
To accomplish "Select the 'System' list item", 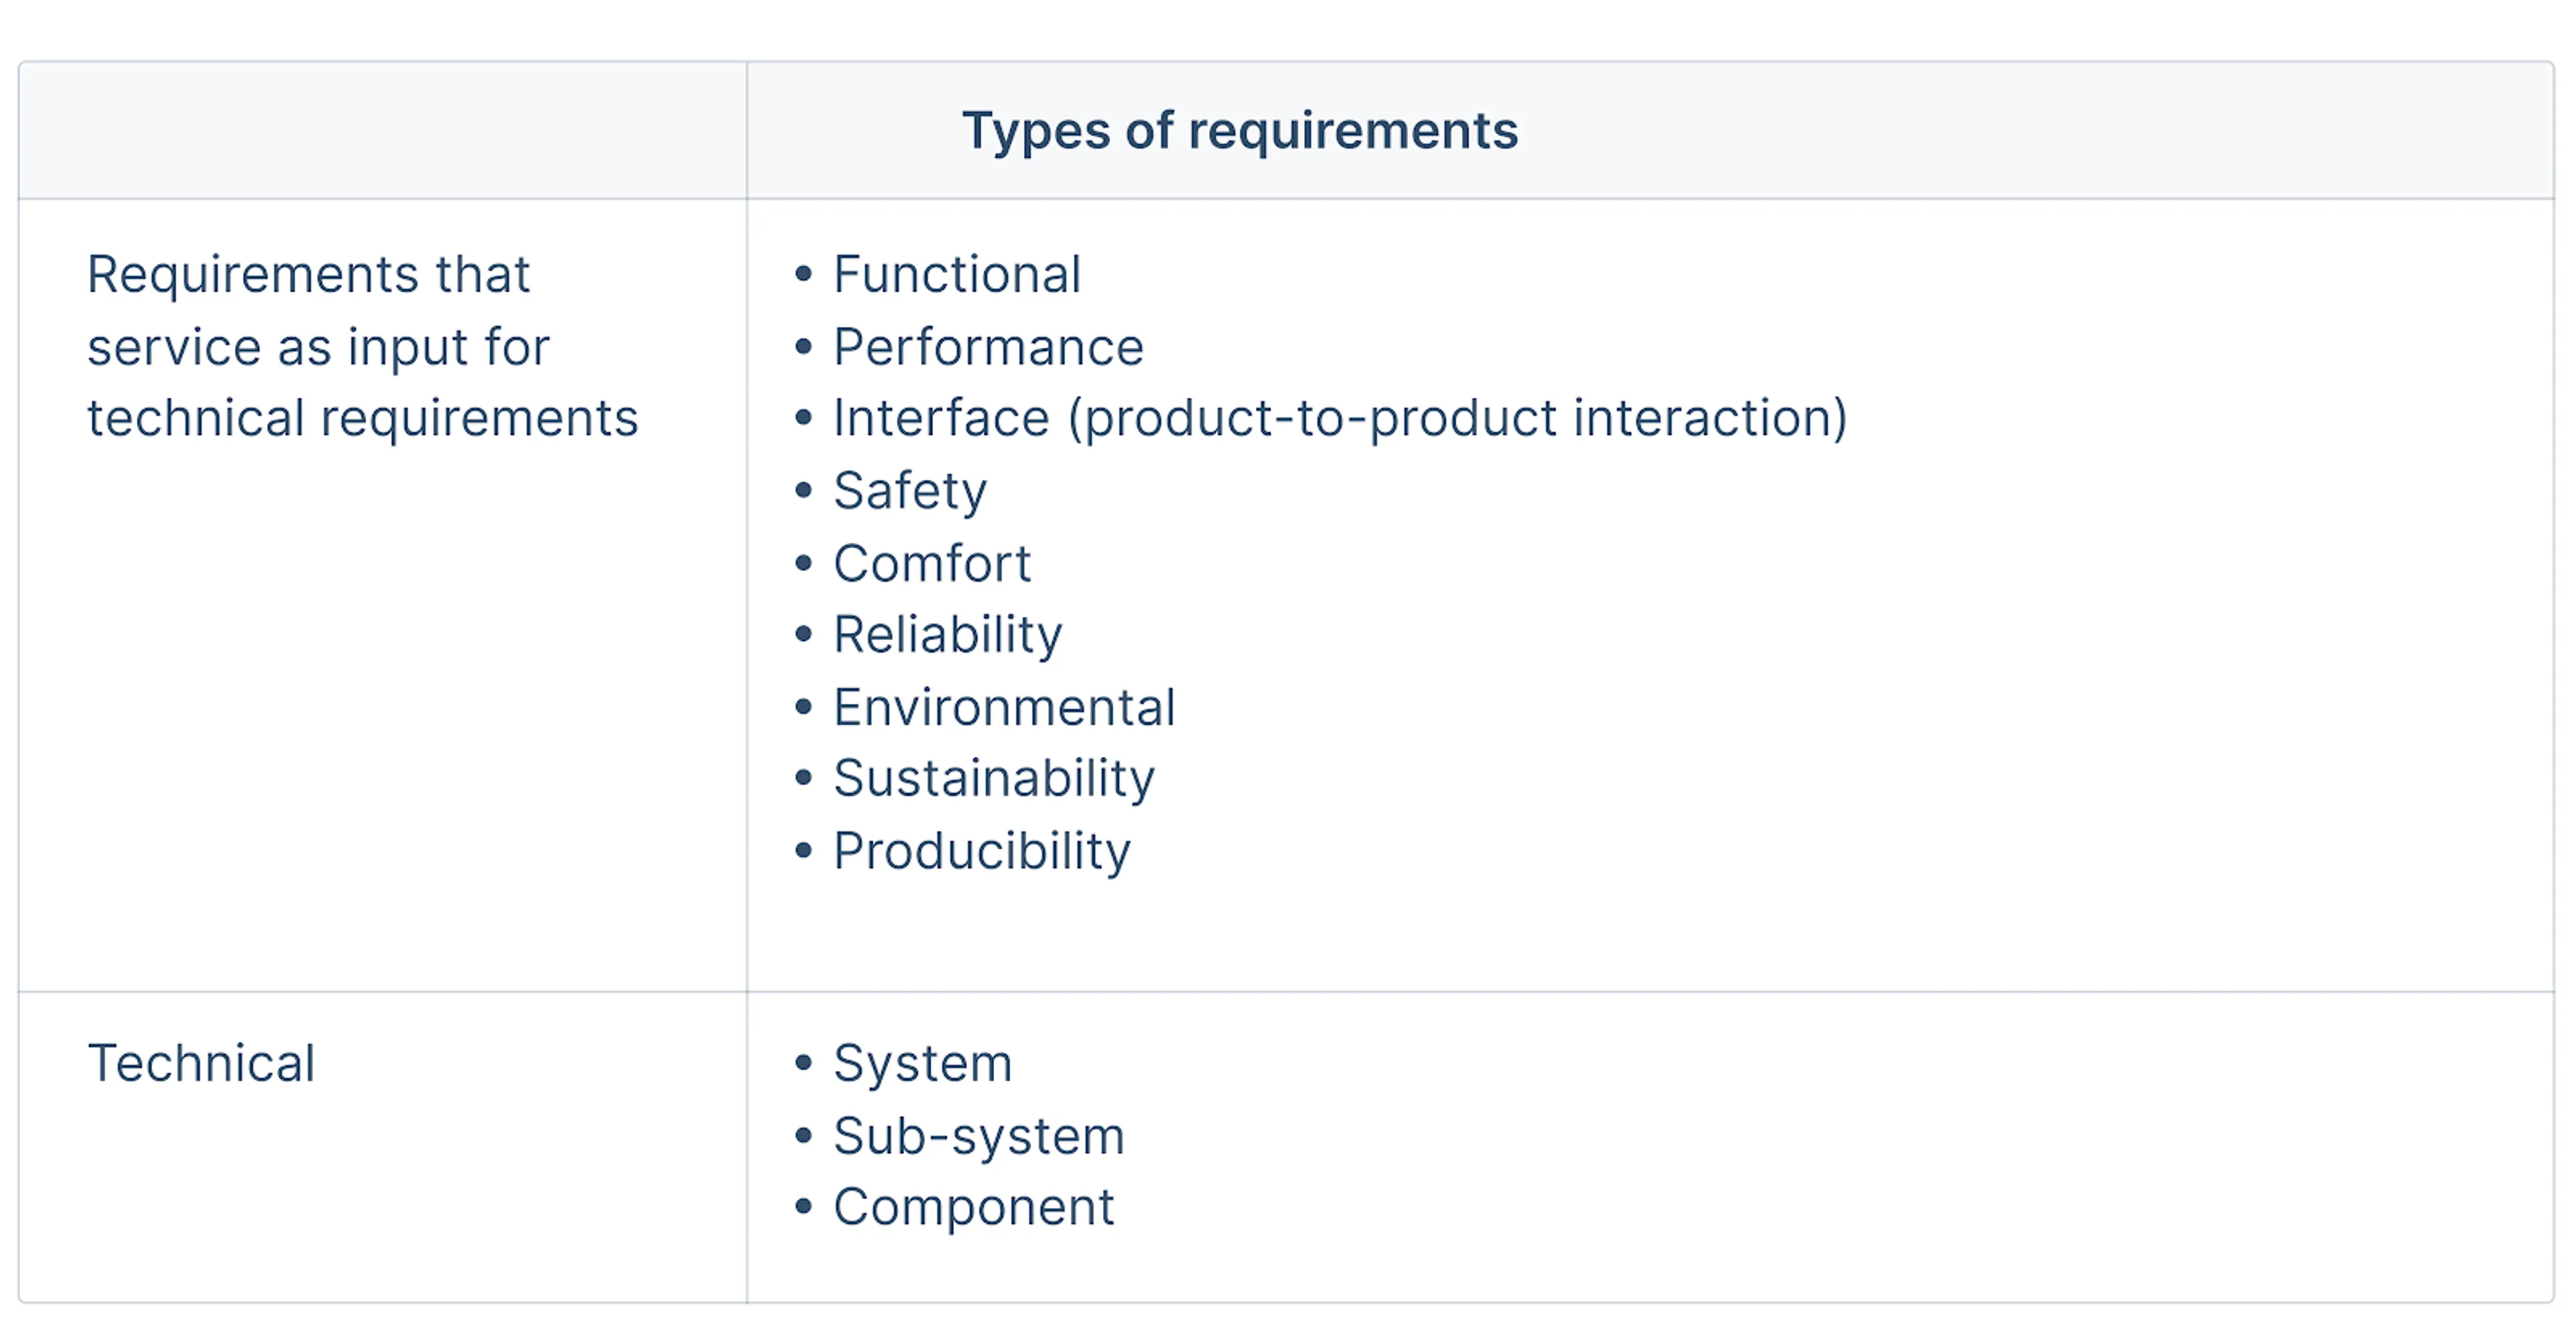I will pos(923,1063).
